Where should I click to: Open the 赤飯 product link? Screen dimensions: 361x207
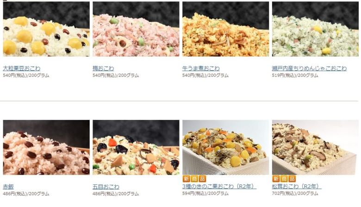[x=8, y=187]
